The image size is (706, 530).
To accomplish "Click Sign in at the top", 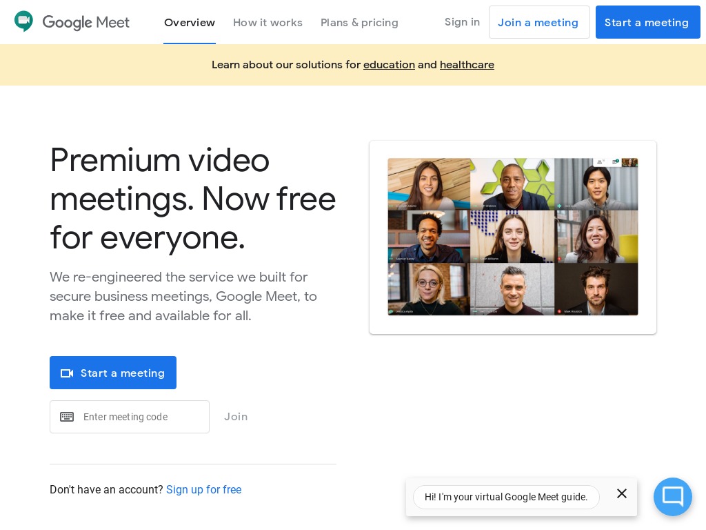I will [x=462, y=21].
